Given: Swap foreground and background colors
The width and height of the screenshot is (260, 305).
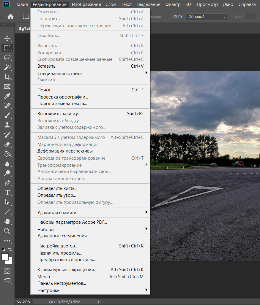Looking at the screenshot, I should pyautogui.click(x=10, y=250).
